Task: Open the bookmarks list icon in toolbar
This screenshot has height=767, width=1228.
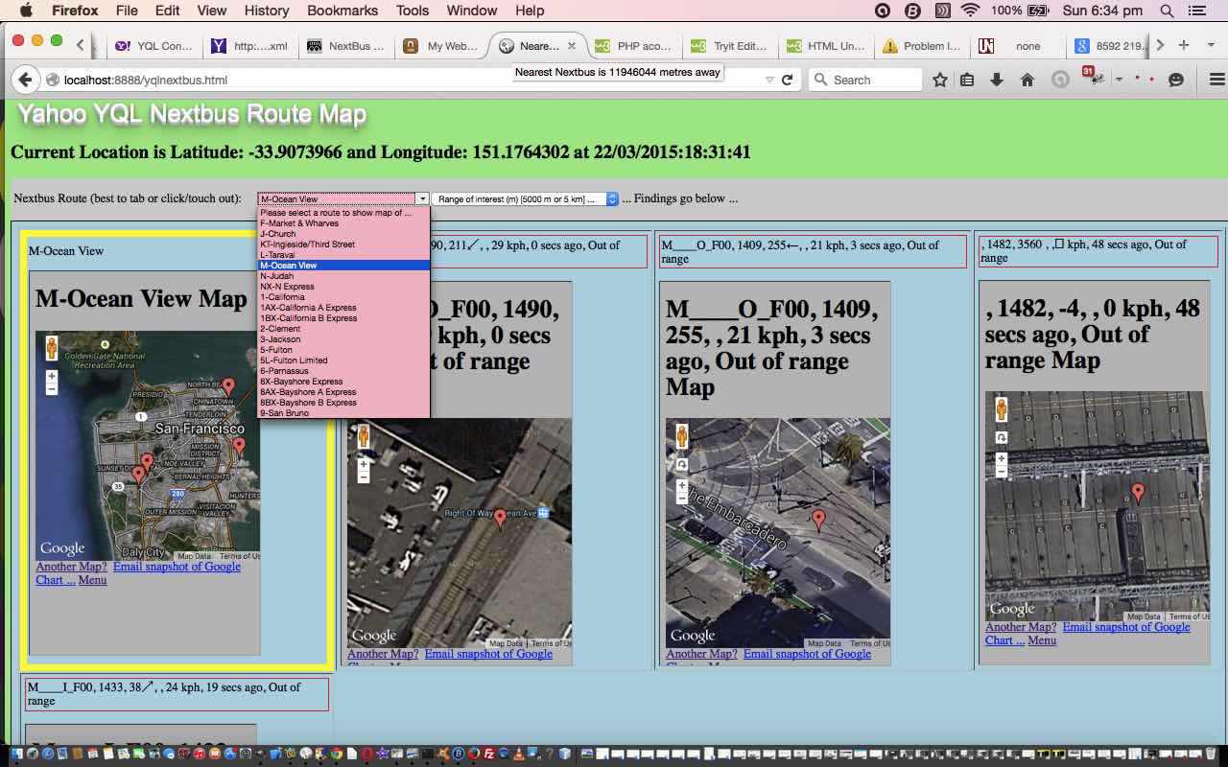Action: point(967,80)
